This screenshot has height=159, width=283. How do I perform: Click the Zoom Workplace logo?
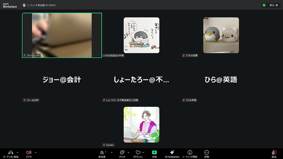point(10,5)
